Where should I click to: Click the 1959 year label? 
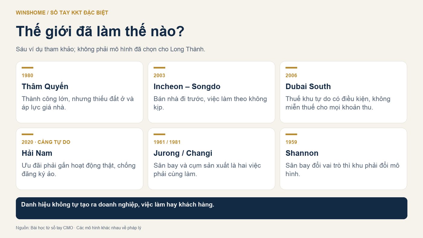click(291, 142)
